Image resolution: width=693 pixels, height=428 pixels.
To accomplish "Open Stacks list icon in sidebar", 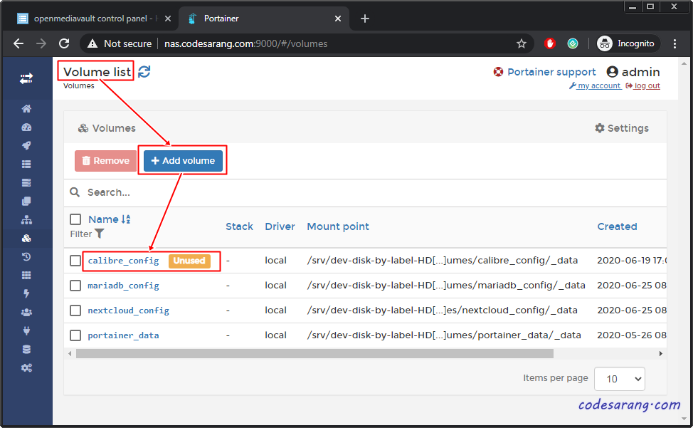I will point(26,164).
